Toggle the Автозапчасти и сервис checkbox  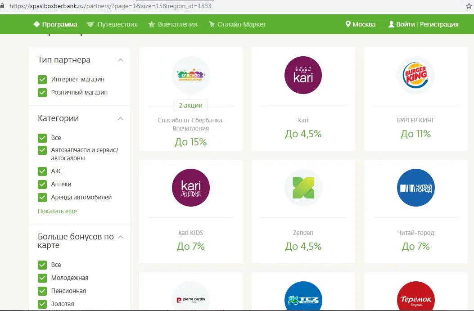click(42, 150)
